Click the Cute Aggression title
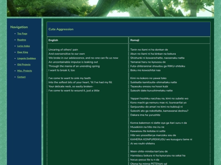The width and height of the screenshot is (221, 165). tap(61, 29)
